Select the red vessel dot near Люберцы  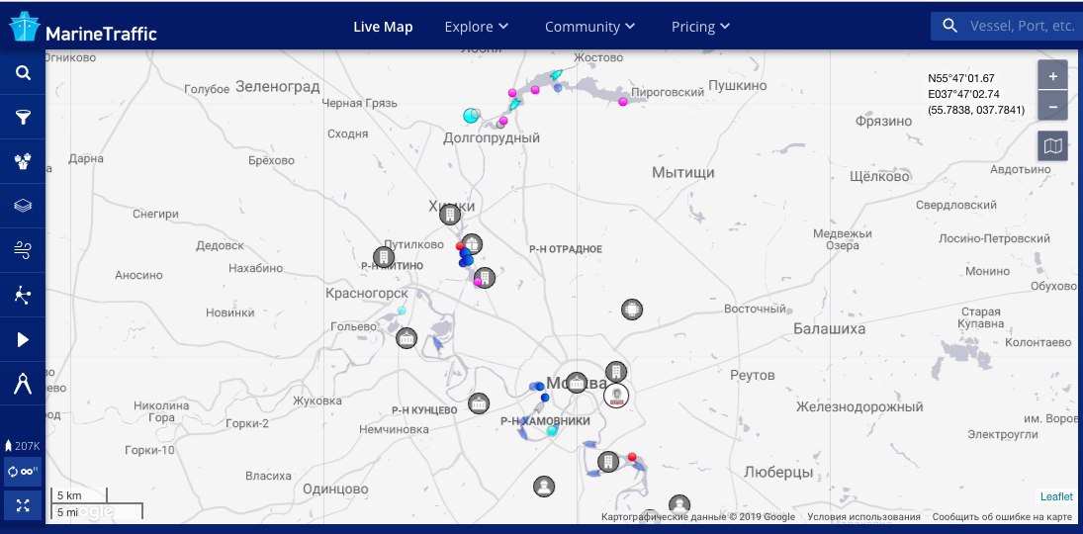click(x=631, y=457)
